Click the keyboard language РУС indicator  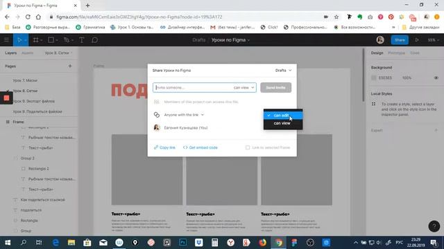pyautogui.click(x=400, y=243)
